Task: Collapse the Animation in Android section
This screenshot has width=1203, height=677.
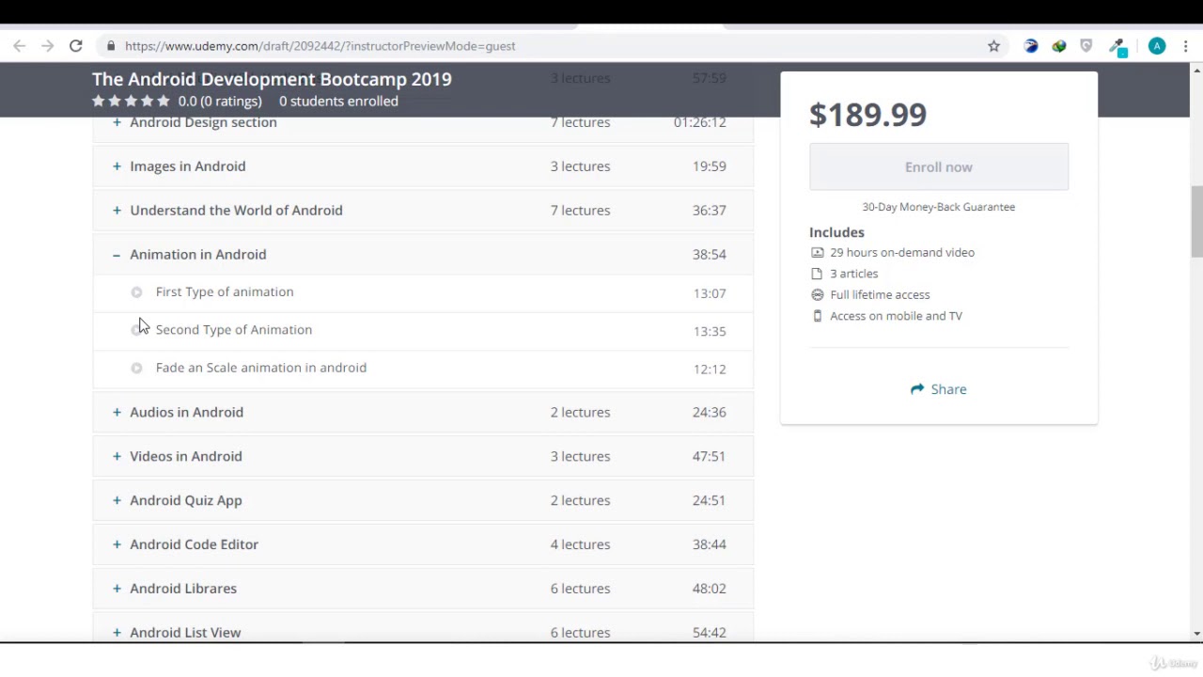Action: pyautogui.click(x=117, y=255)
